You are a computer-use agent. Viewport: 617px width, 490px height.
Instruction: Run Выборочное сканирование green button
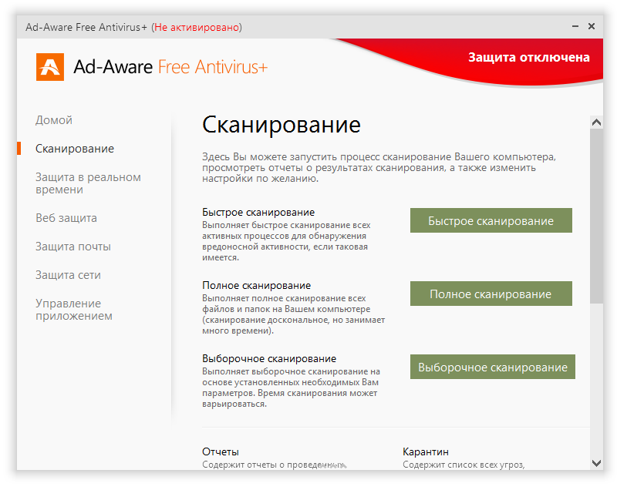click(x=493, y=367)
